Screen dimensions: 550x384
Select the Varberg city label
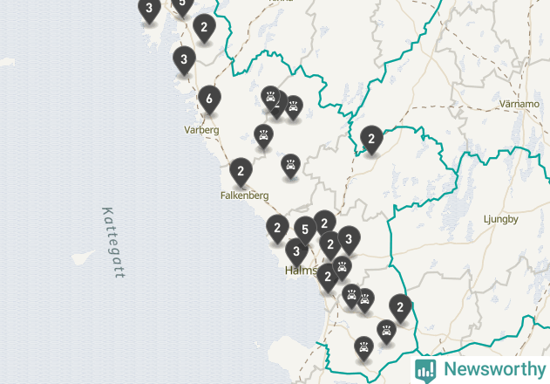201,130
